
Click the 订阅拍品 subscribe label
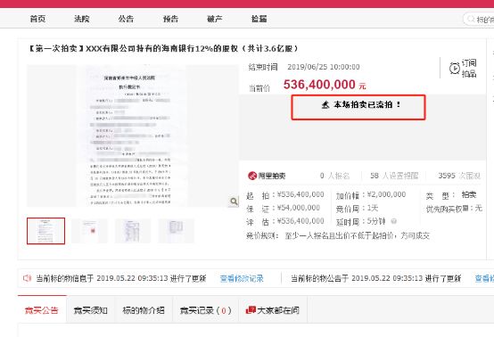tap(469, 69)
